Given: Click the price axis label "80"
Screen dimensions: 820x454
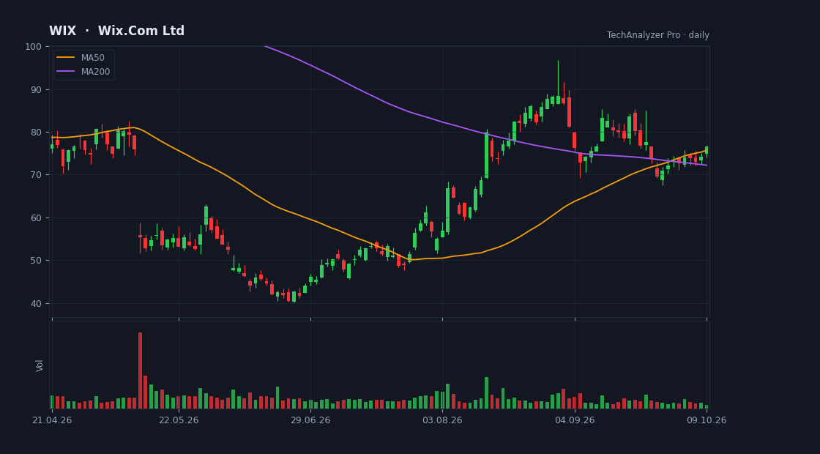Looking at the screenshot, I should click(36, 133).
